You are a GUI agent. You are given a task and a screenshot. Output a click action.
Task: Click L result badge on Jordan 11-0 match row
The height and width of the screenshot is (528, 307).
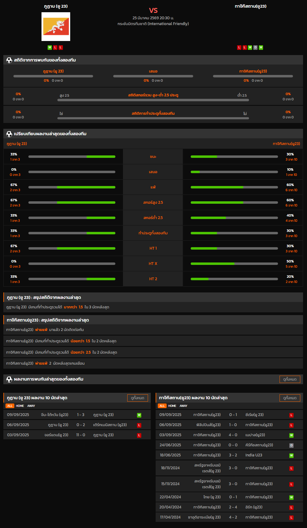pyautogui.click(x=139, y=435)
